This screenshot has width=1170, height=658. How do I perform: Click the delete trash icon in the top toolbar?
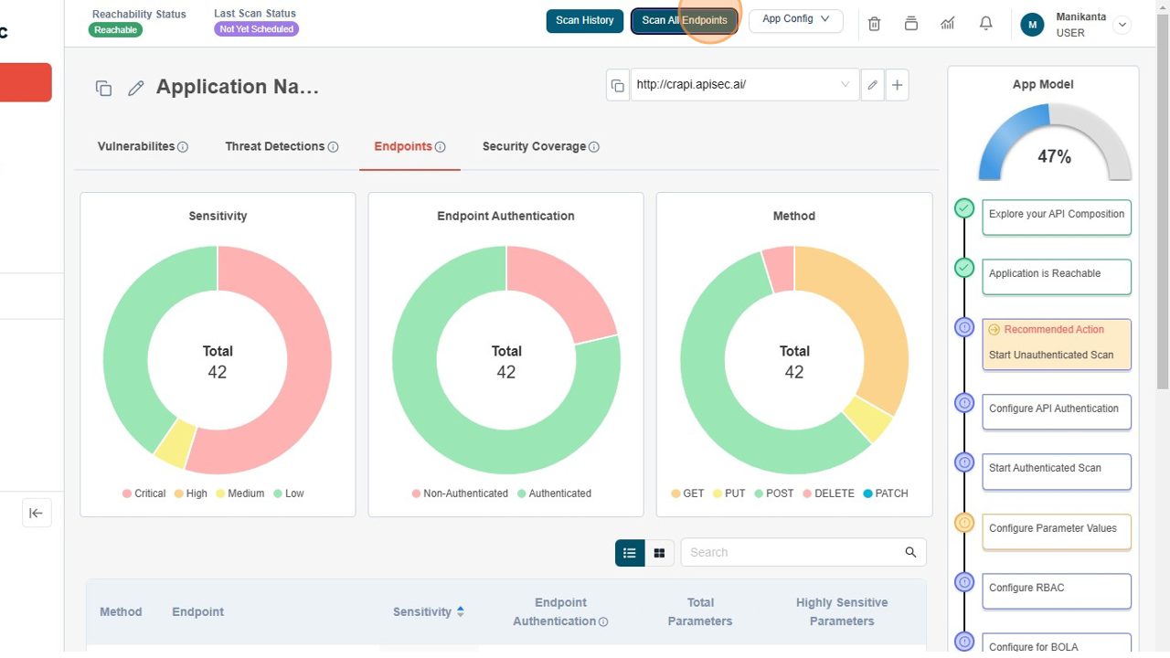coord(874,24)
